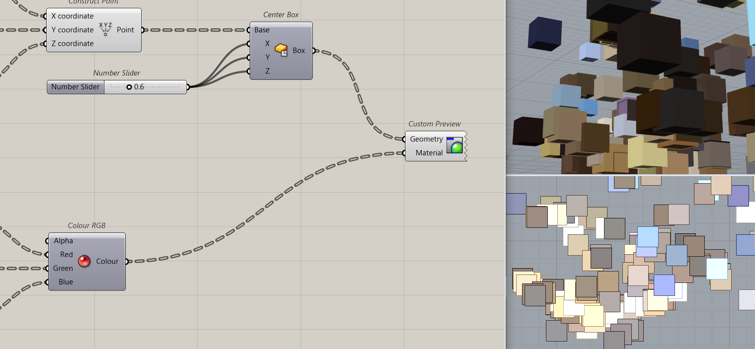Click the Box output label
755x349 pixels.
[299, 51]
